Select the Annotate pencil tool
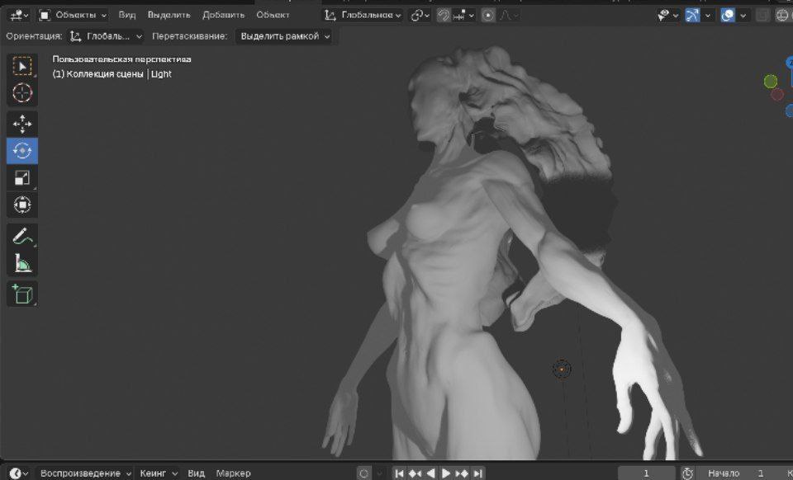793x480 pixels. click(x=22, y=237)
